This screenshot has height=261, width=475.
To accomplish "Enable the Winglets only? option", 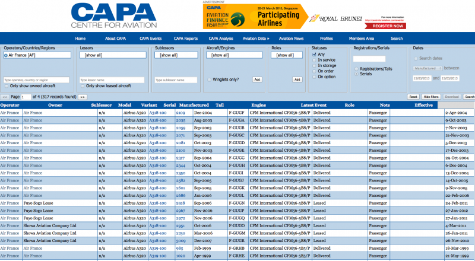I will (210, 79).
